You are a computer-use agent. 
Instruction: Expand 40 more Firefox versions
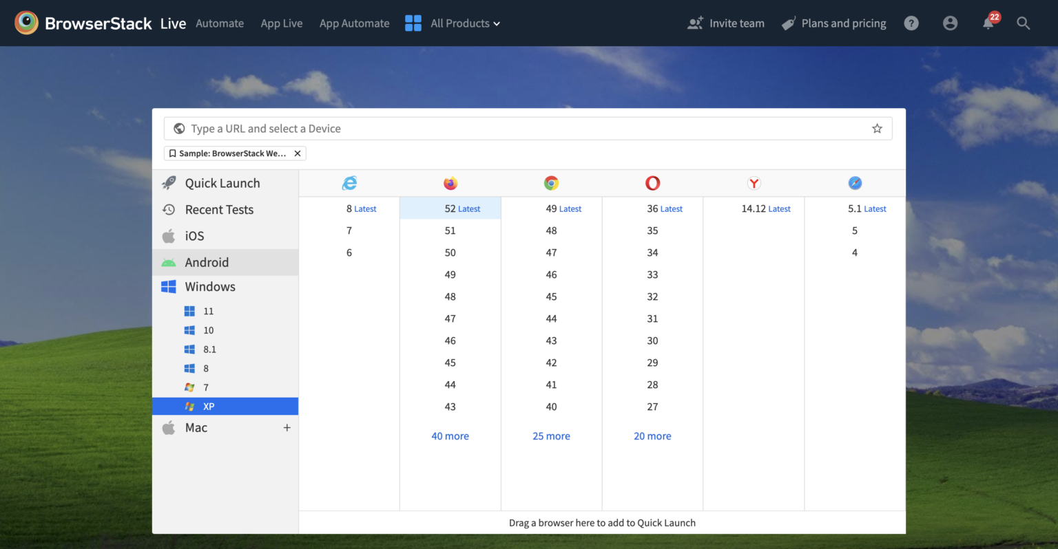coord(450,435)
